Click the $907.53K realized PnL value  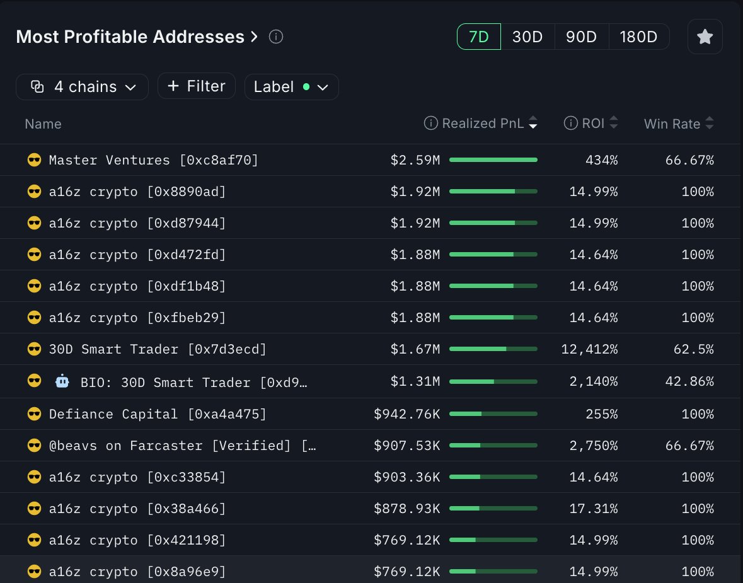[x=407, y=446]
